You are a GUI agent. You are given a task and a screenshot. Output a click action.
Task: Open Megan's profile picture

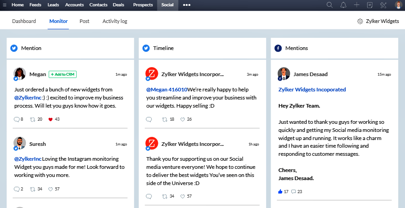tap(20, 74)
